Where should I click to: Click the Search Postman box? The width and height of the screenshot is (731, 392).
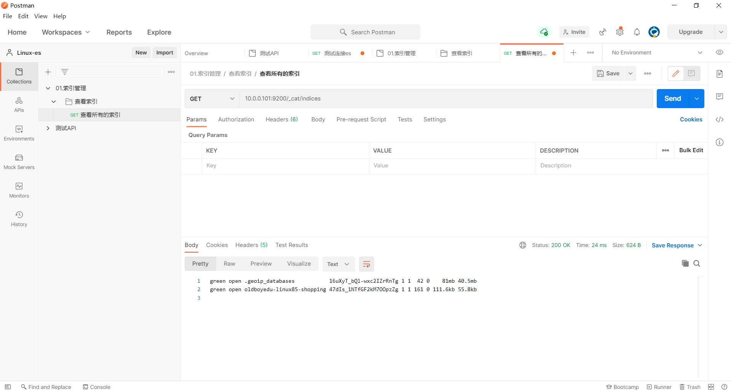[365, 32]
